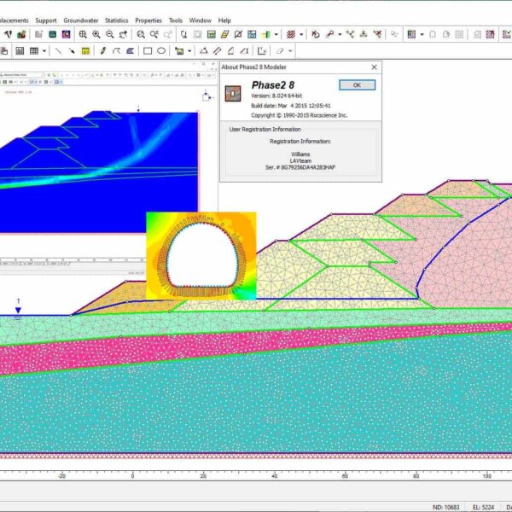512x512 pixels.
Task: Click the zoom-all crosshair magnifier icon
Action: (x=83, y=34)
